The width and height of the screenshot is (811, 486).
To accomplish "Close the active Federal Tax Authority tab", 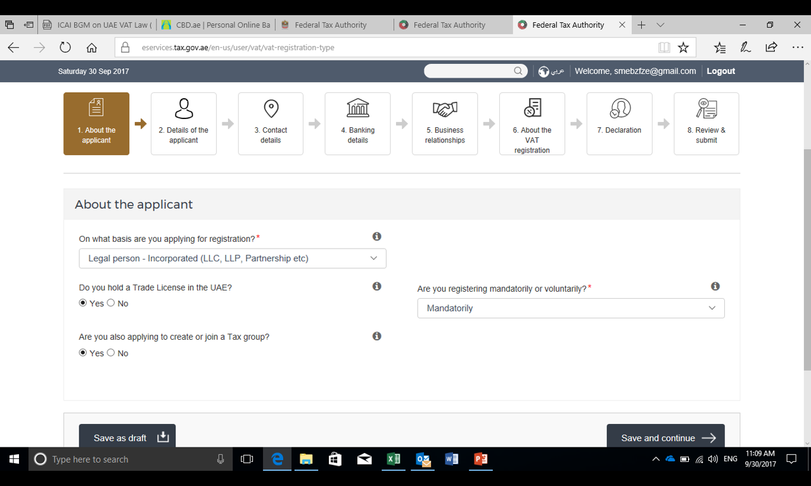I will point(622,25).
